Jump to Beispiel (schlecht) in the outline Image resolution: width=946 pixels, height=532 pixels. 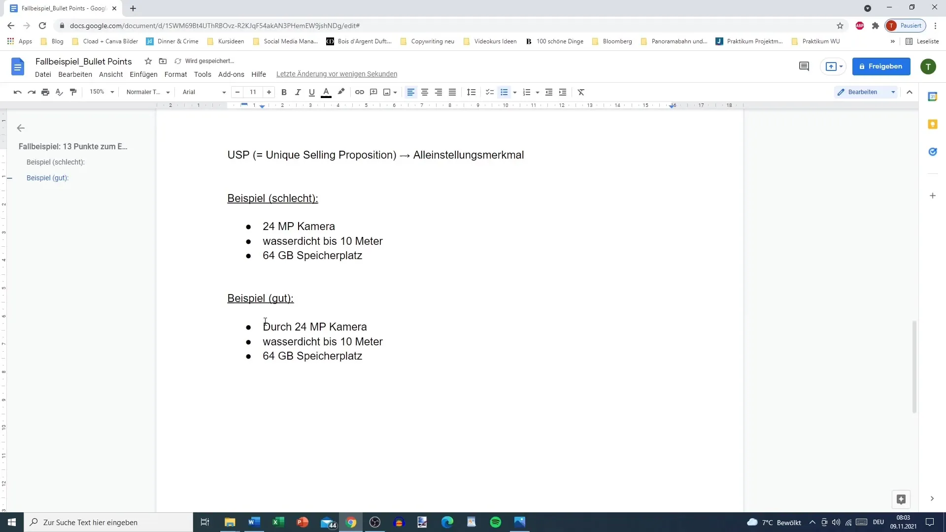56,162
